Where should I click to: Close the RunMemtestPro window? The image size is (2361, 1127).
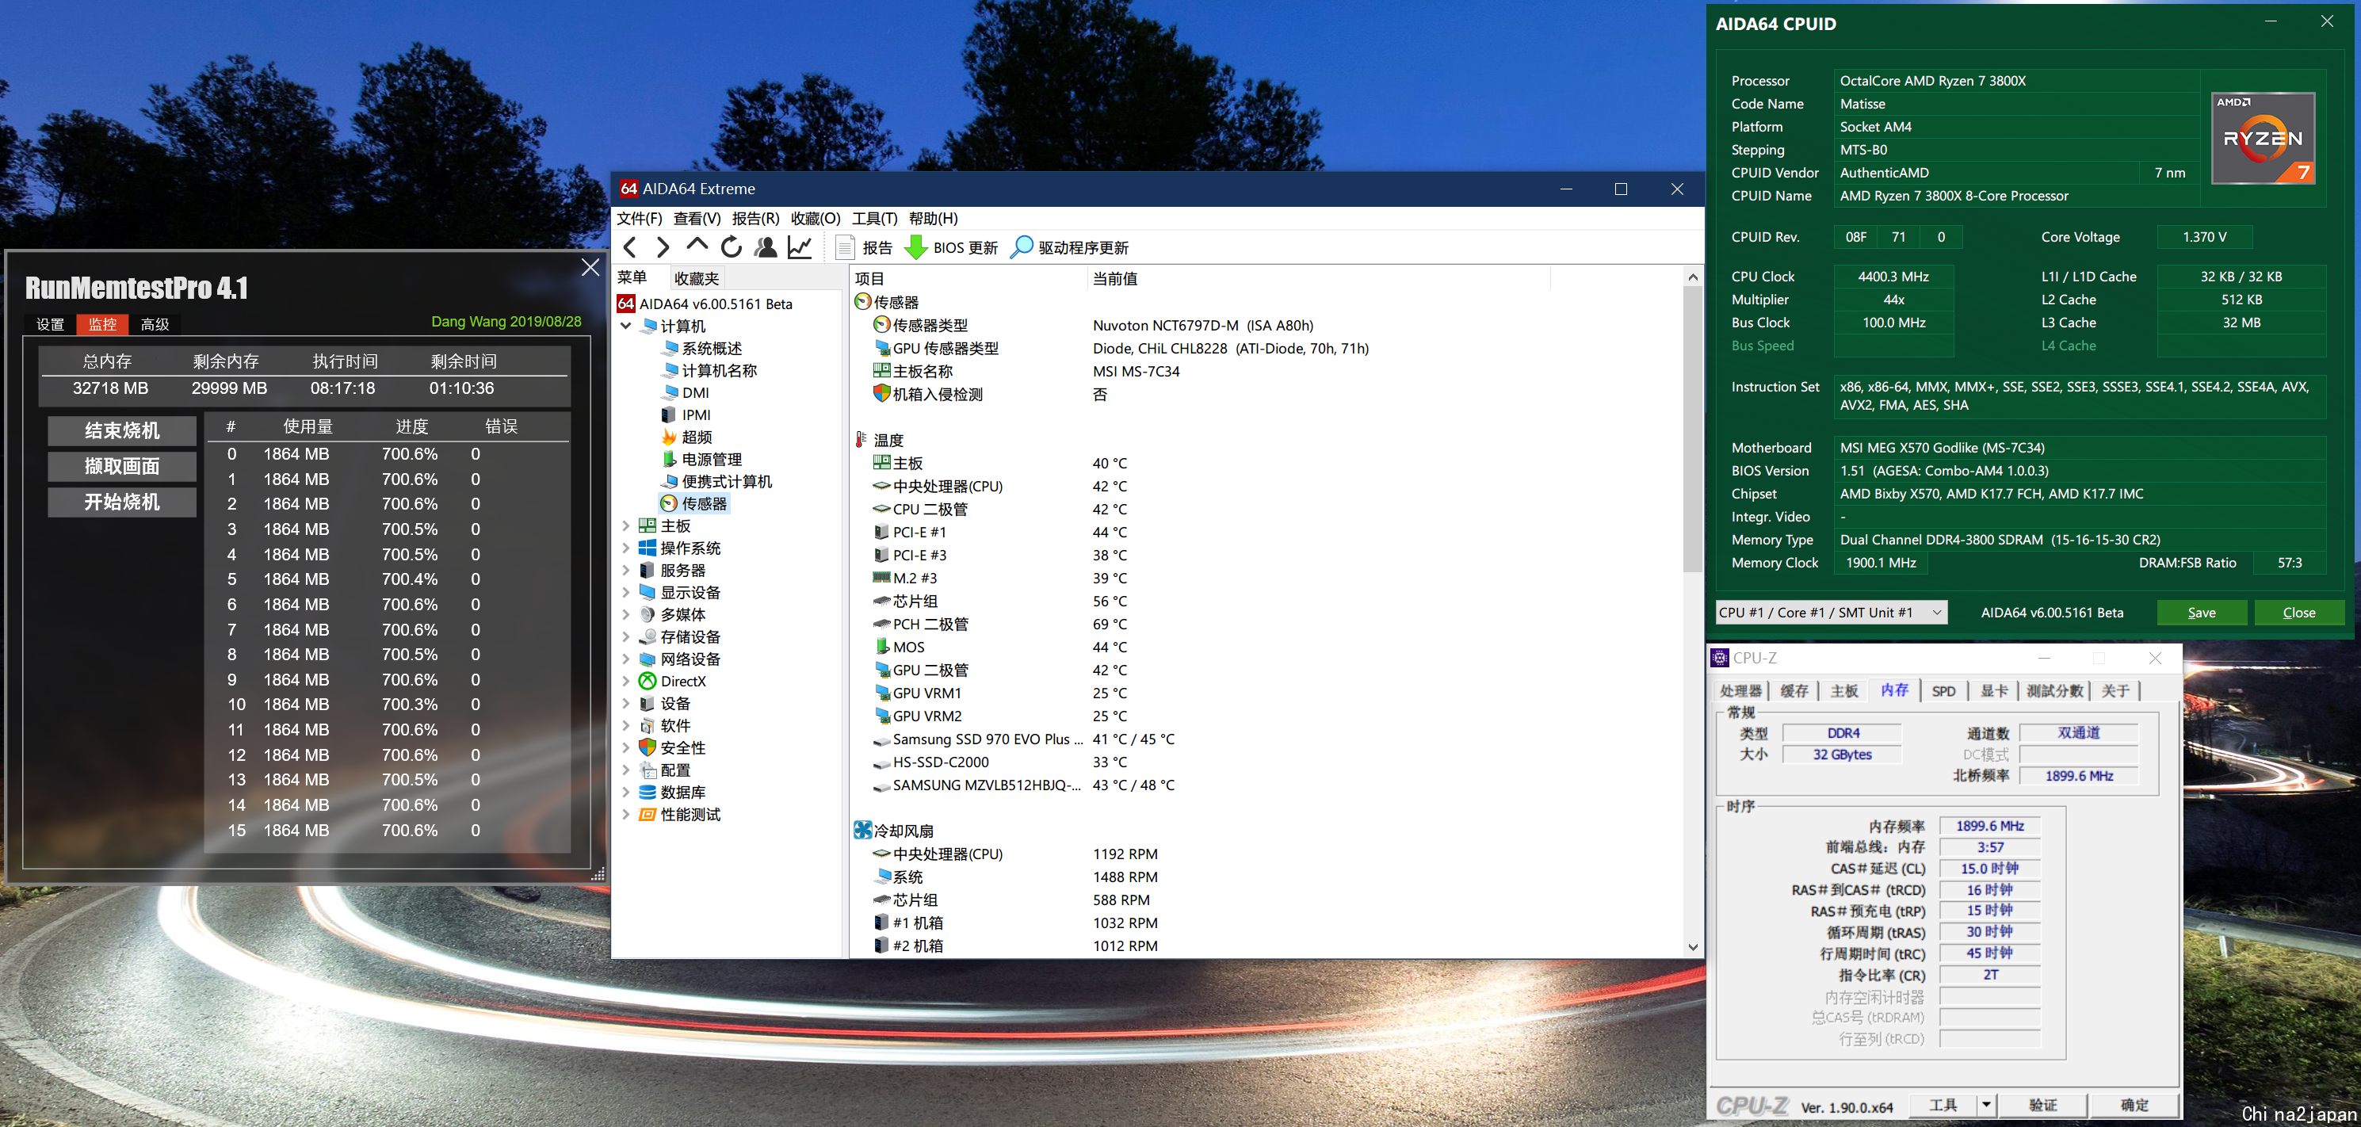click(x=590, y=266)
